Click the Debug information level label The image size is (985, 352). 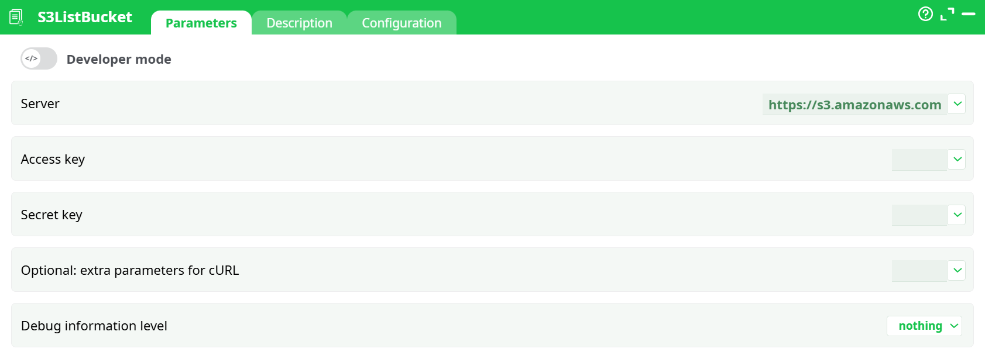[94, 326]
